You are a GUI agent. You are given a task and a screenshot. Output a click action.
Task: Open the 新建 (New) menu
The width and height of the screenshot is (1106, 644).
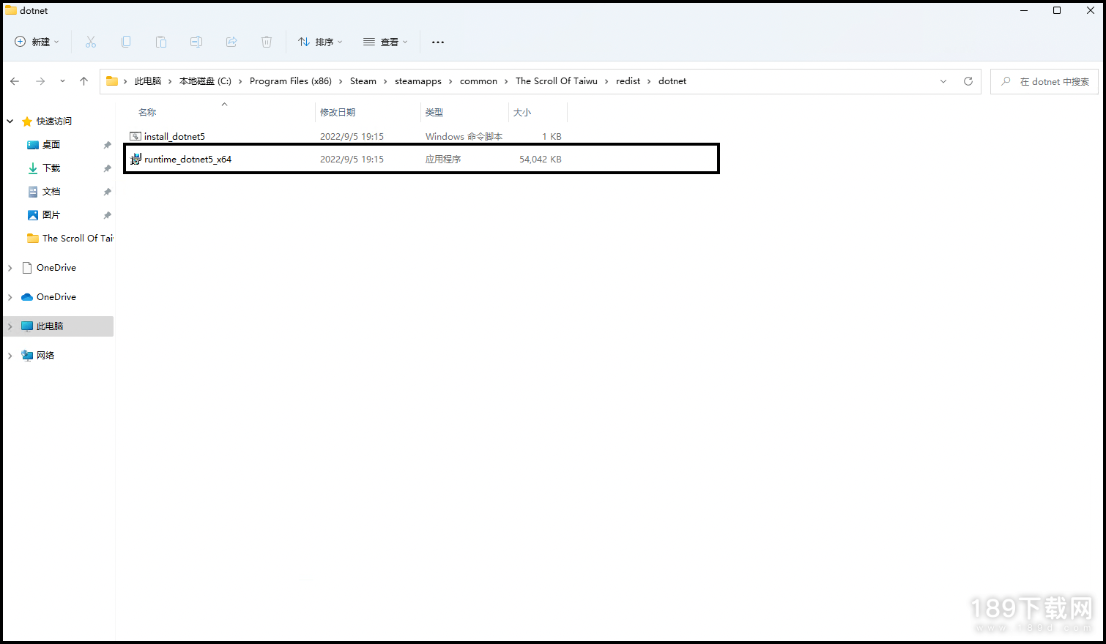37,42
